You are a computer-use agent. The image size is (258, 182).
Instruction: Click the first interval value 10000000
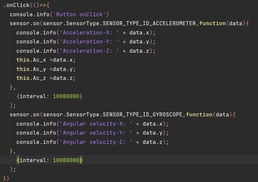tap(66, 96)
